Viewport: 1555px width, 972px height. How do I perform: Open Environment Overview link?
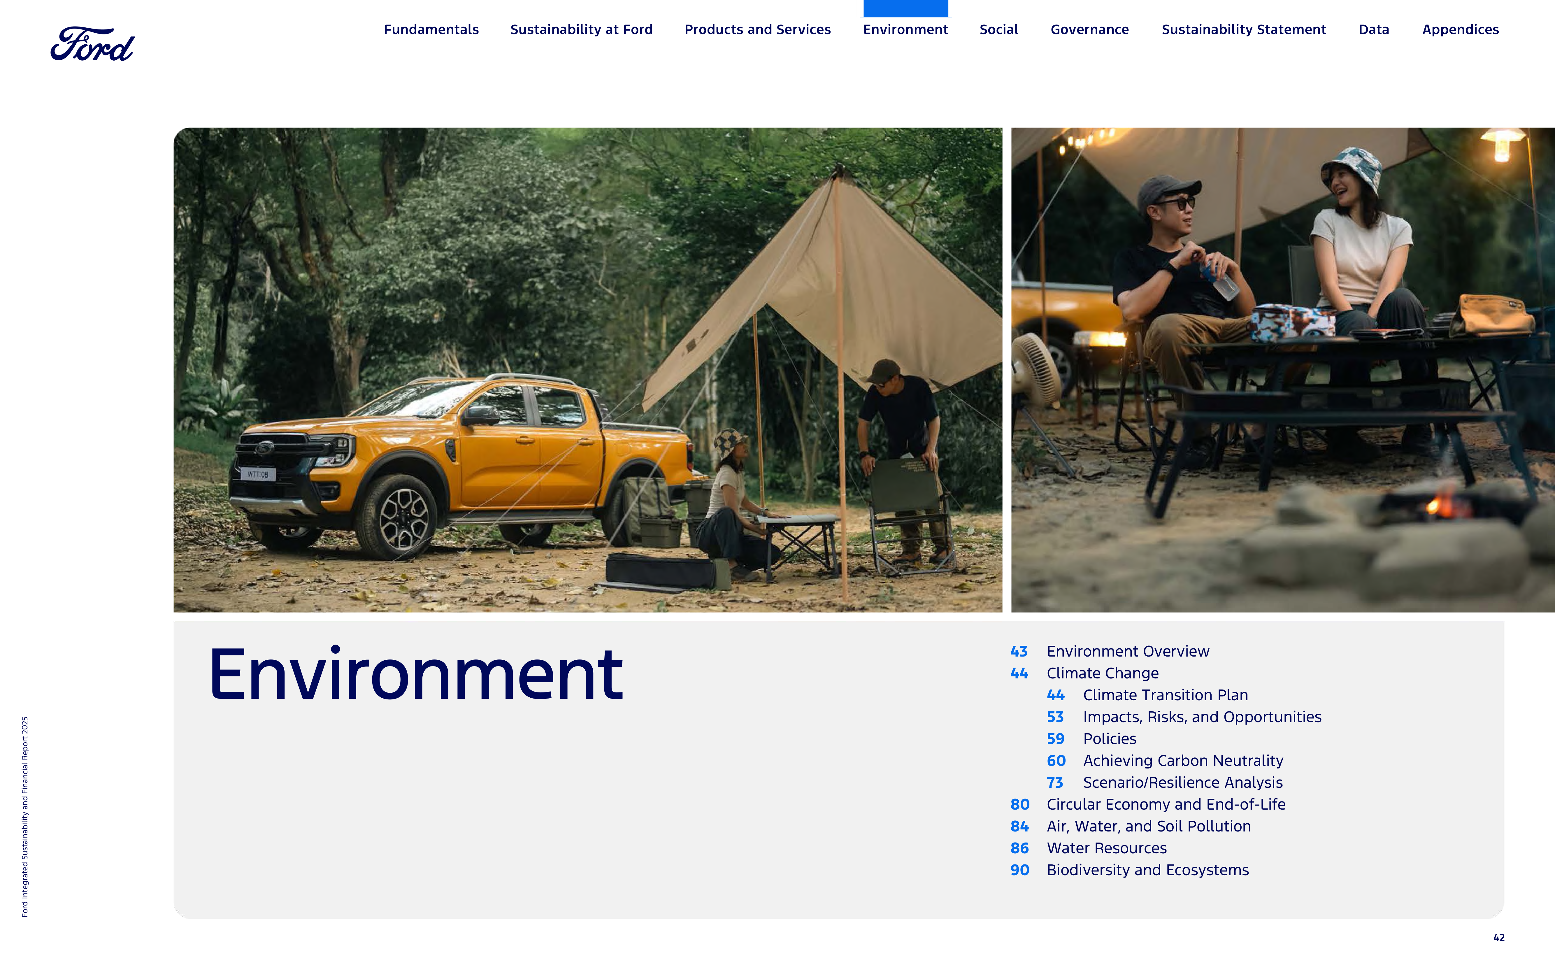pos(1128,651)
